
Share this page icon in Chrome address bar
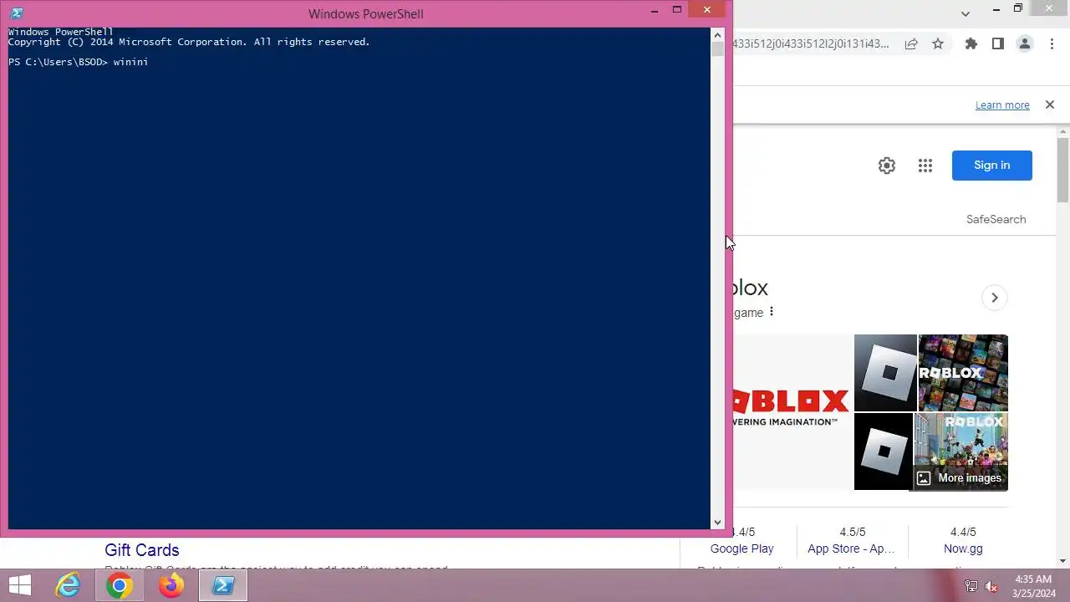coord(911,43)
